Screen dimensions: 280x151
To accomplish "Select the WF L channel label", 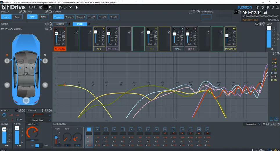I will pyautogui.click(x=99, y=49).
